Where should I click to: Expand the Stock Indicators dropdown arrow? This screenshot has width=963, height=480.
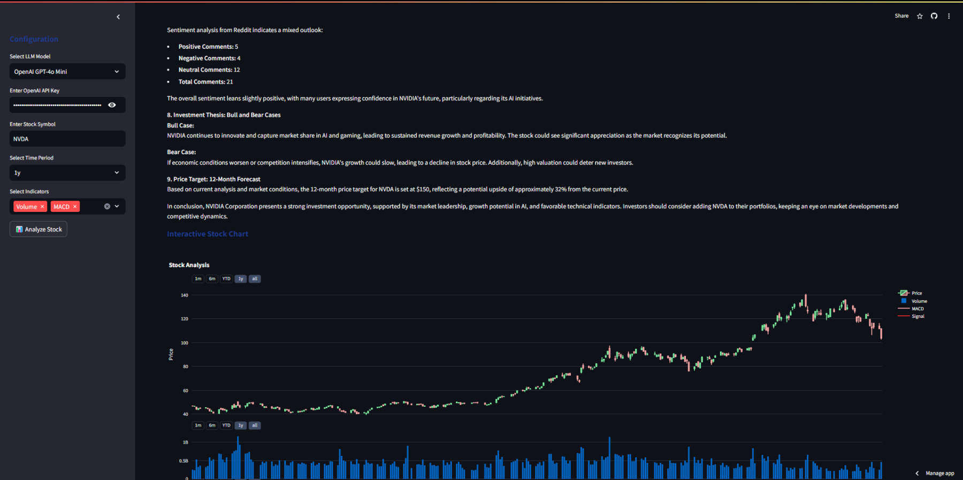117,207
